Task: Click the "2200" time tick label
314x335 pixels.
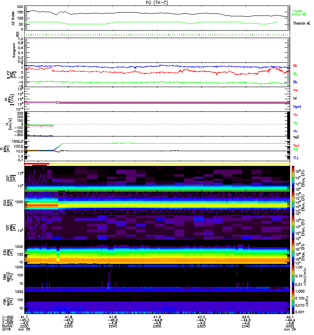Action: (x=24, y=326)
